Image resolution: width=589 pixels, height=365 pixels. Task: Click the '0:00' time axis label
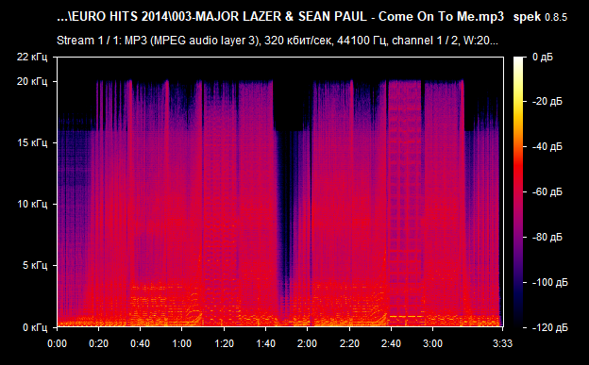(x=57, y=343)
